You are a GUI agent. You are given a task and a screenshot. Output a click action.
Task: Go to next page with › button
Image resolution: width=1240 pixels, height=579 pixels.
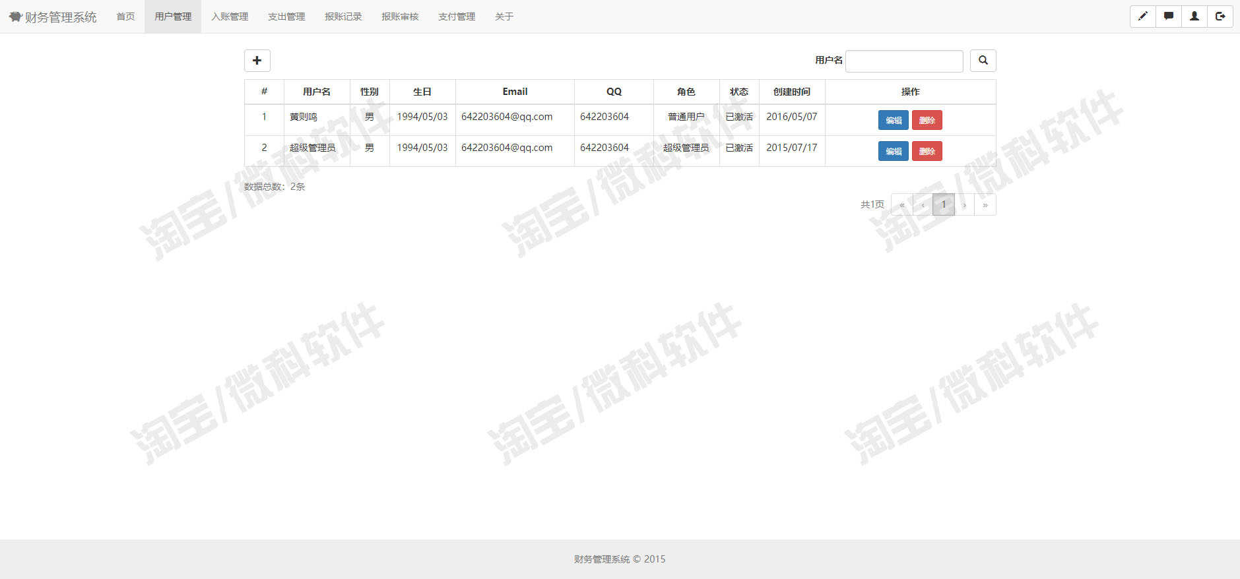click(964, 204)
